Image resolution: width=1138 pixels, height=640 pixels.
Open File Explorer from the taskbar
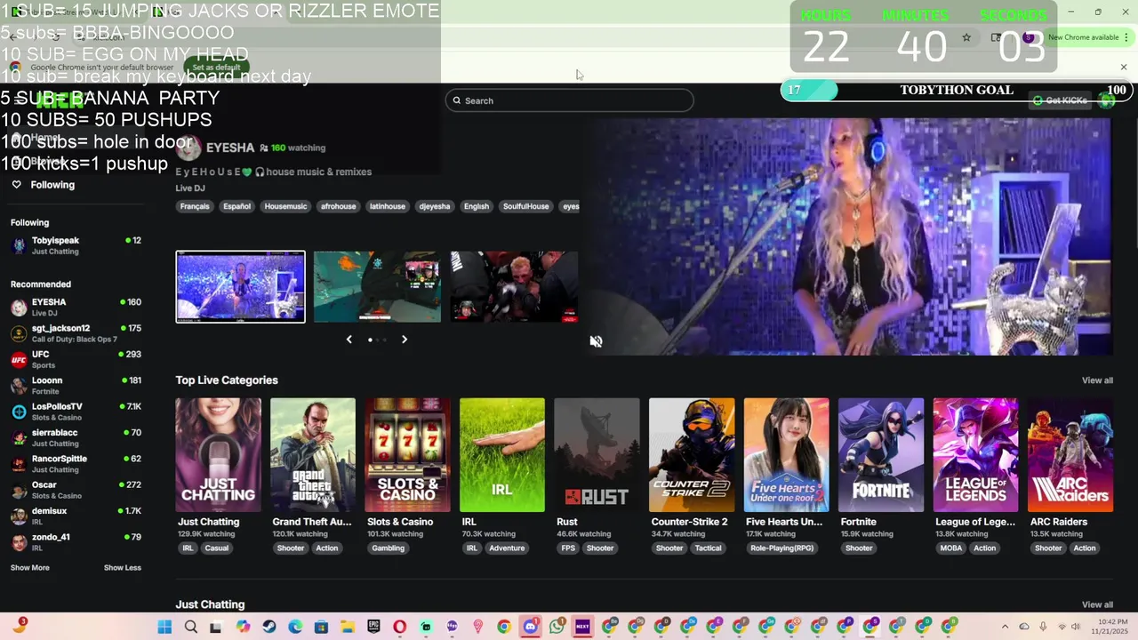point(348,627)
